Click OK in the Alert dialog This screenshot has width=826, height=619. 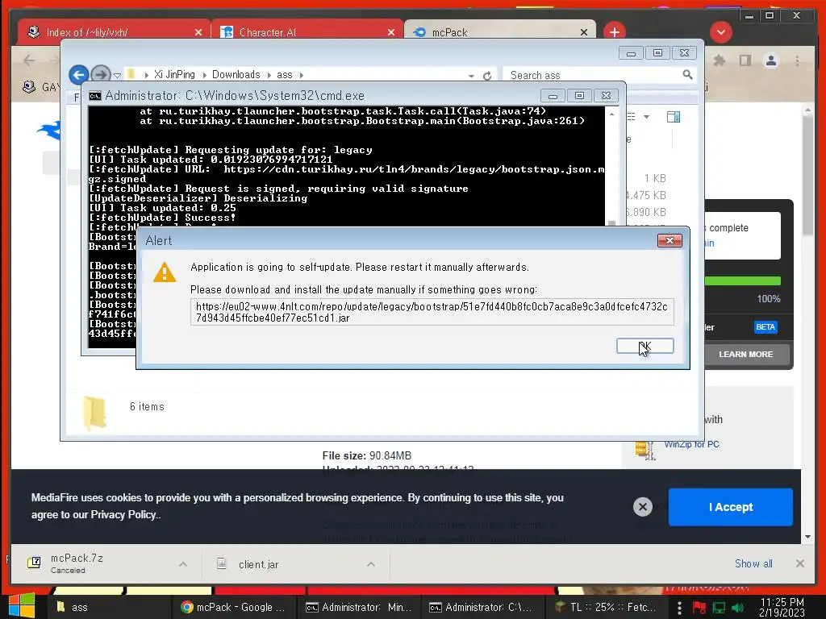[645, 346]
